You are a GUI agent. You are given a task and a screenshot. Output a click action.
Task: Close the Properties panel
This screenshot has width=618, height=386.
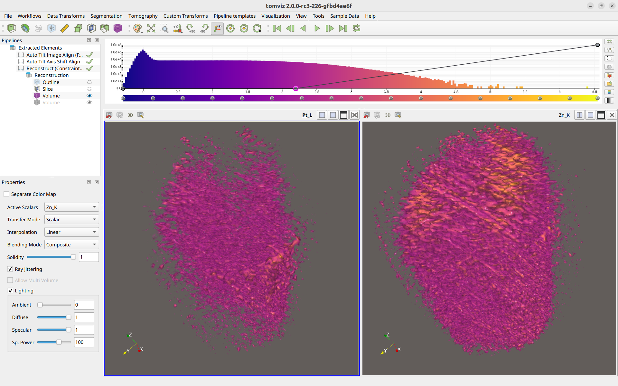[x=97, y=182]
